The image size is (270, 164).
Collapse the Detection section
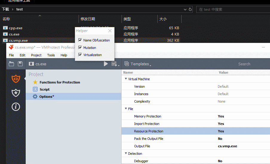(x=126, y=153)
